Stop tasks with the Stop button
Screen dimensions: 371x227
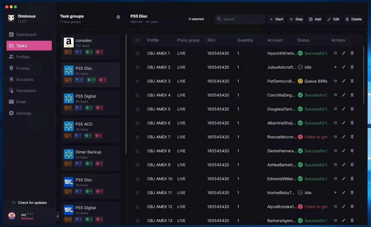296,19
